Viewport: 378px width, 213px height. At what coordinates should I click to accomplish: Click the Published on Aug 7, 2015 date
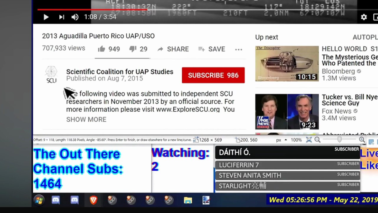click(x=105, y=78)
